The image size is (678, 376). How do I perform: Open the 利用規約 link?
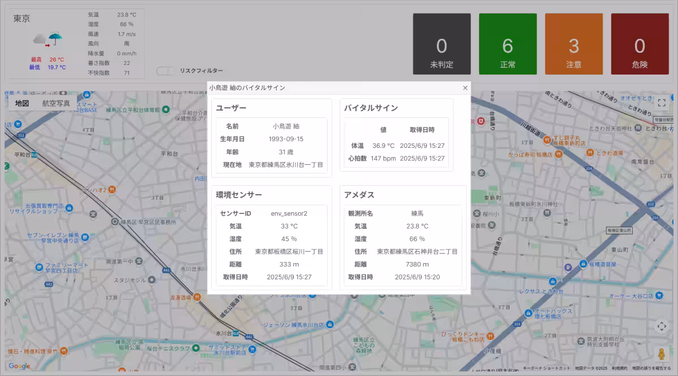[619, 368]
